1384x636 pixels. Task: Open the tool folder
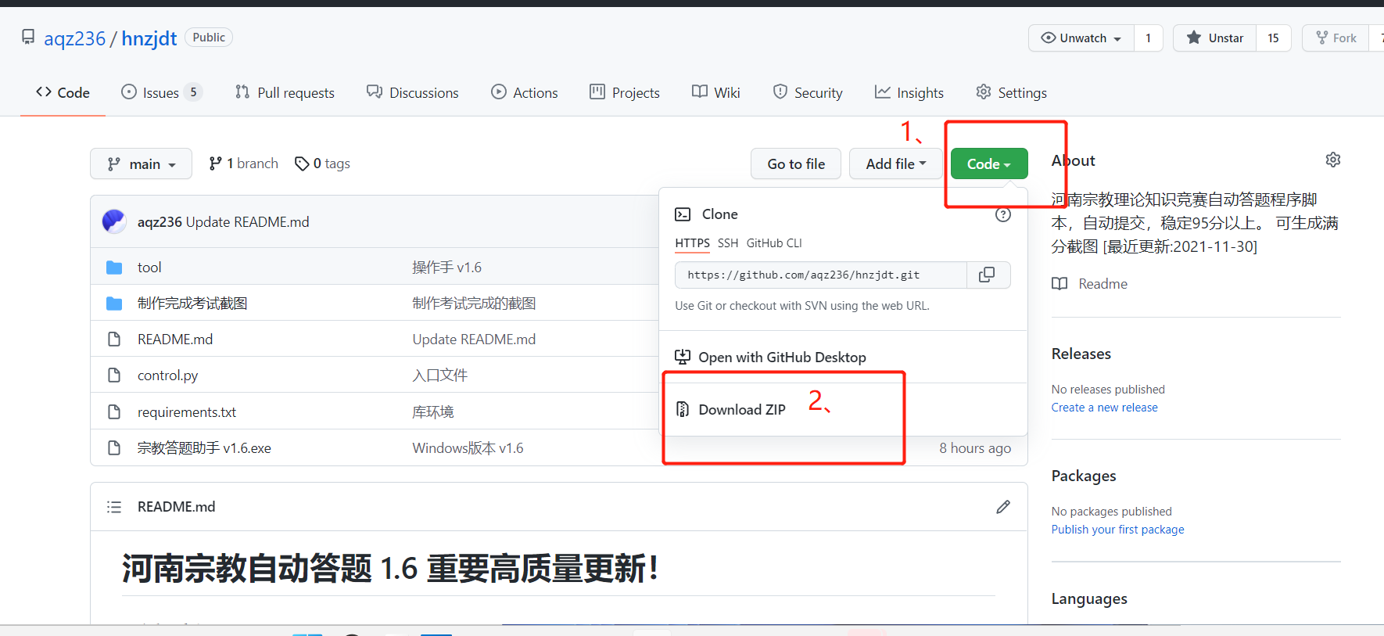149,268
